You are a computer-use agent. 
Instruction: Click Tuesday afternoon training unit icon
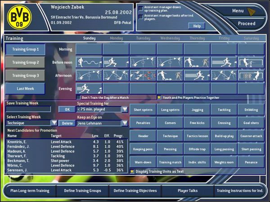(x=143, y=75)
